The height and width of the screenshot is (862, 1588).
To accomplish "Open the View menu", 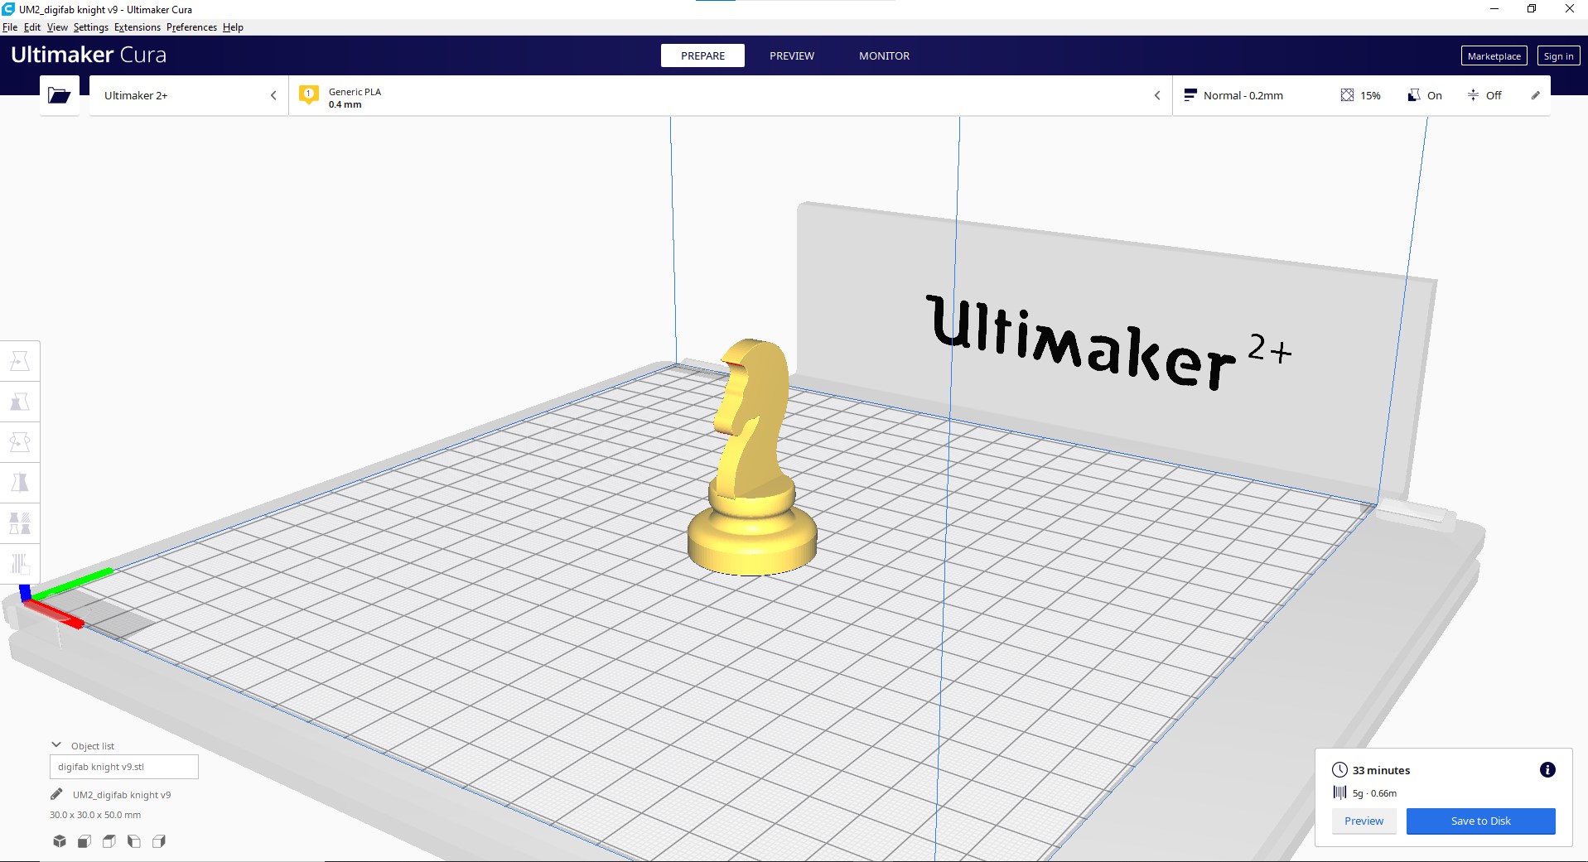I will coord(57,27).
